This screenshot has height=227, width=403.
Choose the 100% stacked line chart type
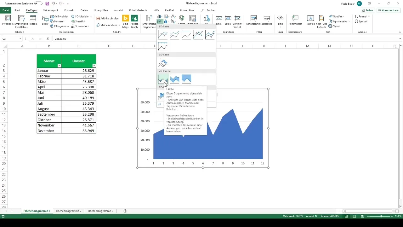(x=186, y=35)
